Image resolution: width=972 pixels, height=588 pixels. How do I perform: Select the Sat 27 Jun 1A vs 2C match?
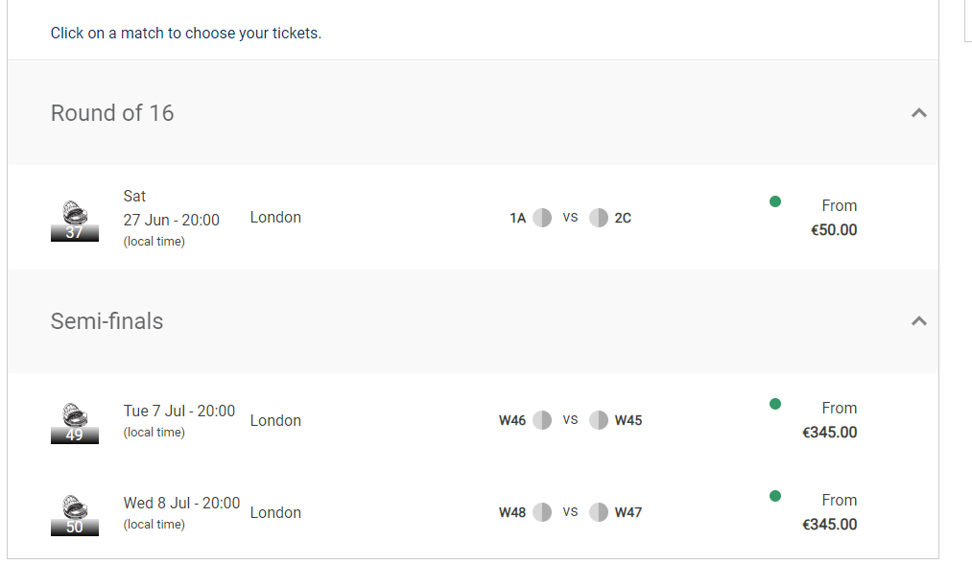473,218
